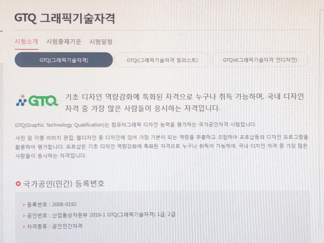Click the registration number 2008-0192 text
The height and width of the screenshot is (243, 324).
[x=64, y=205]
